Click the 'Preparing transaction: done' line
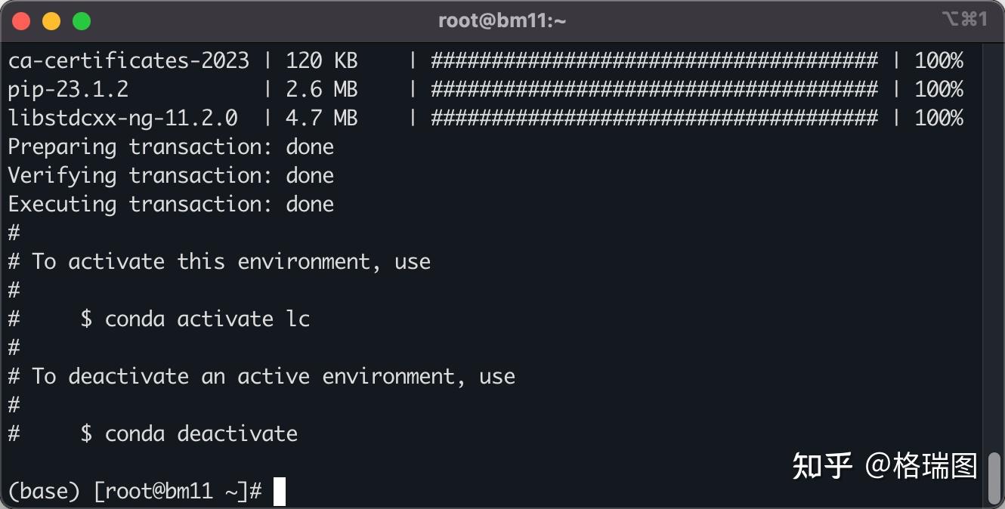This screenshot has height=509, width=1005. [x=171, y=147]
